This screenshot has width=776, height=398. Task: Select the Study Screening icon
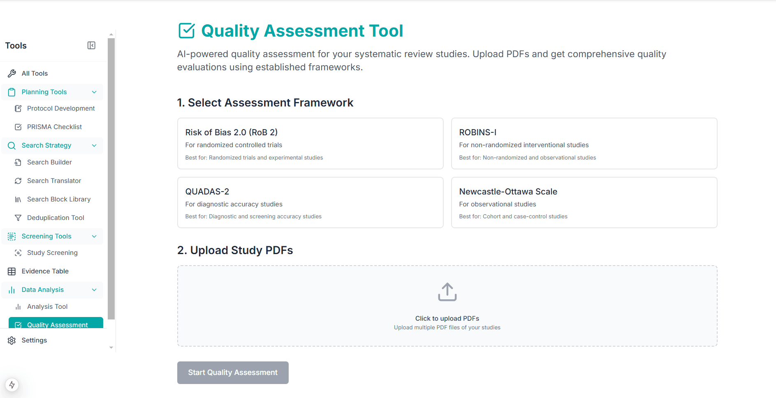[18, 252]
